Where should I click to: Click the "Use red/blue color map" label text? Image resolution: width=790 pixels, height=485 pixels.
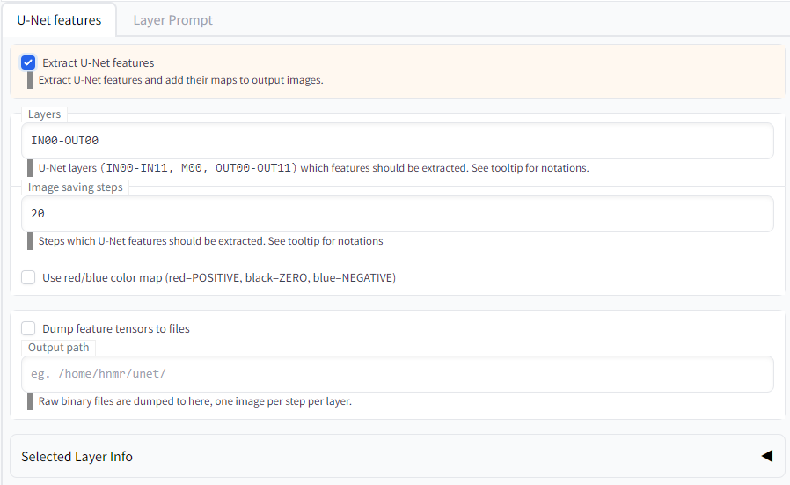pyautogui.click(x=219, y=277)
